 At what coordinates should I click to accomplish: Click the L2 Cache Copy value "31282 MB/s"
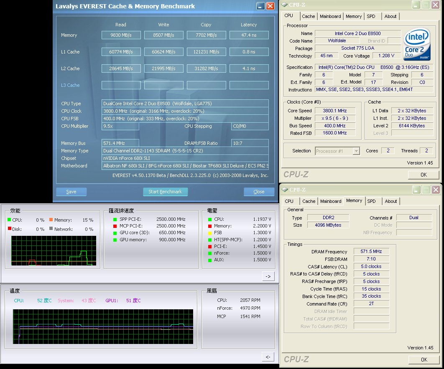click(x=207, y=68)
